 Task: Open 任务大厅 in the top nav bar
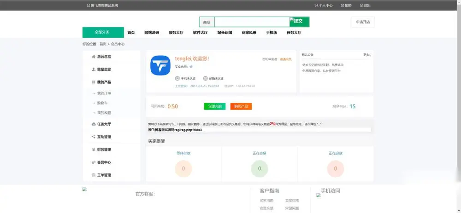(x=294, y=33)
